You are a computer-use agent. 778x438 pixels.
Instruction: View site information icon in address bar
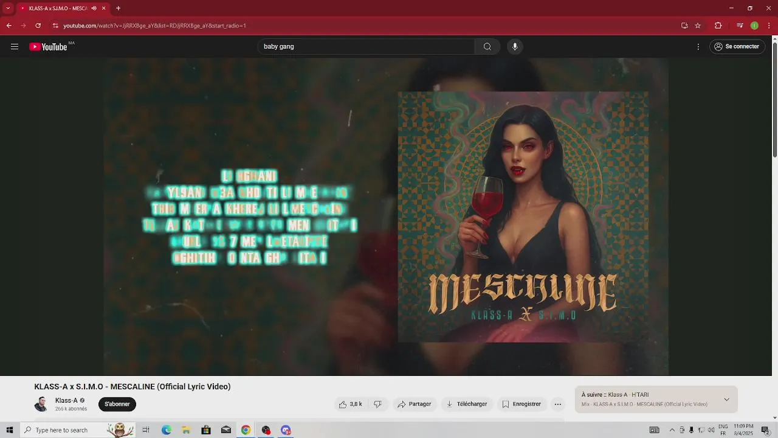pyautogui.click(x=55, y=26)
